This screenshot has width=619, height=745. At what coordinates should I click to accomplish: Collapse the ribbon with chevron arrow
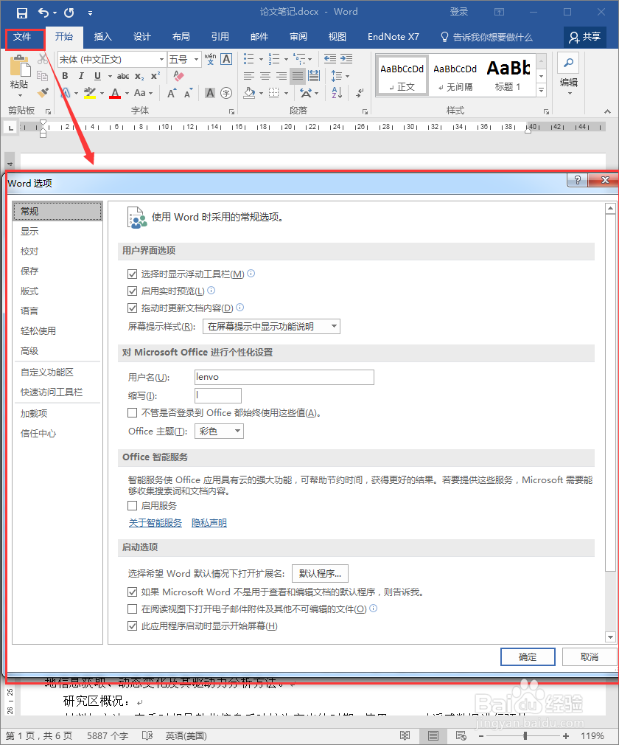click(608, 111)
